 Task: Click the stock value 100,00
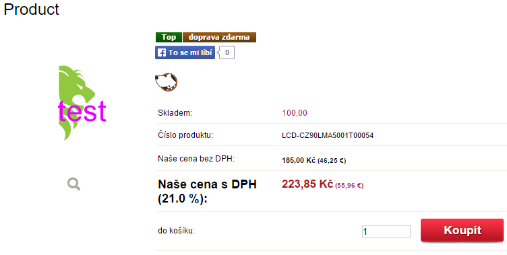pos(295,113)
